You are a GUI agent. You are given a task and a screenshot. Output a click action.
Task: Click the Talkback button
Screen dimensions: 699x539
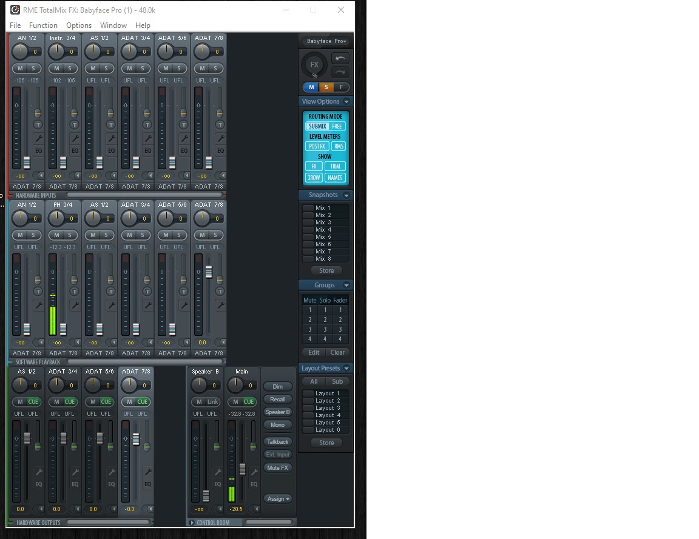(x=277, y=442)
